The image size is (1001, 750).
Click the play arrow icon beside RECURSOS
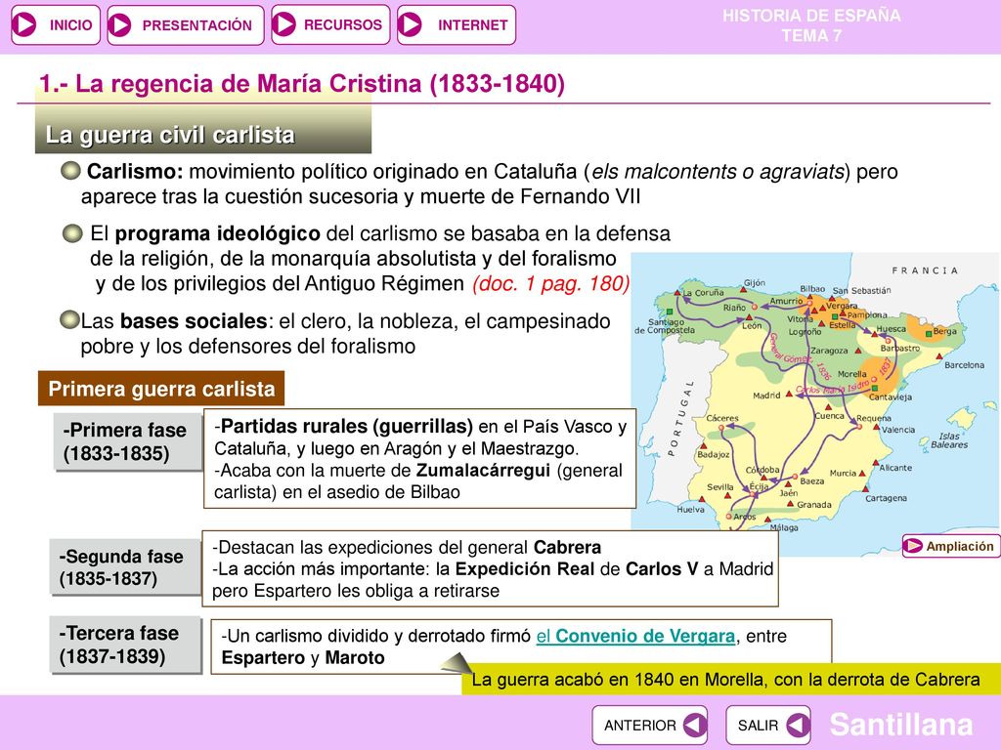[284, 24]
